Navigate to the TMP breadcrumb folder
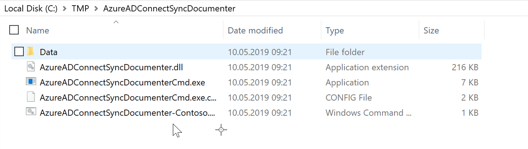The image size is (528, 149). coord(80,8)
